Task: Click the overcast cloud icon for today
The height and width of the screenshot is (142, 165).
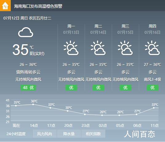Action: coord(26,32)
